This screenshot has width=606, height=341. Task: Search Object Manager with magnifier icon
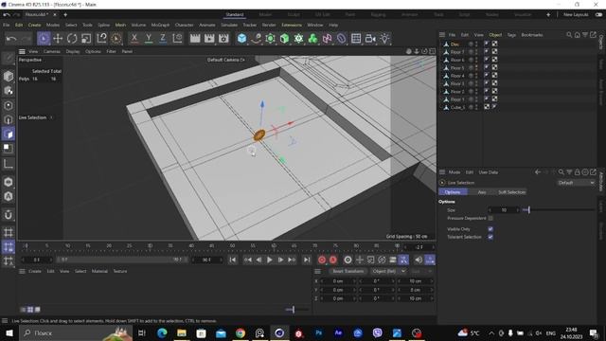(569, 35)
